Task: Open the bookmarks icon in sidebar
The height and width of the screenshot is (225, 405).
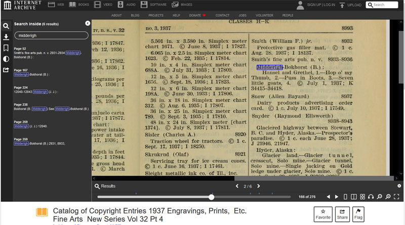Action: click(6, 48)
